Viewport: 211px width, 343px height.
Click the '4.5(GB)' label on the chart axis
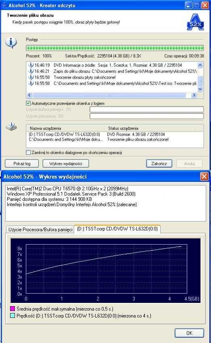192,298
